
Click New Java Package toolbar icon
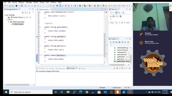95,6
